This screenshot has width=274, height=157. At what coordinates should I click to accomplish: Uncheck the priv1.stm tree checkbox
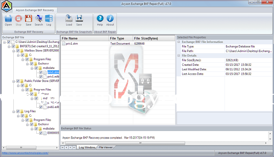pyautogui.click(x=41, y=72)
